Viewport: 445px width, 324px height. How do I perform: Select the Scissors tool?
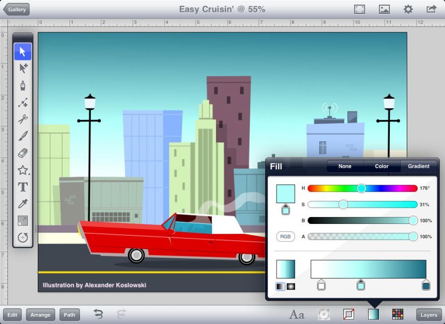(23, 119)
